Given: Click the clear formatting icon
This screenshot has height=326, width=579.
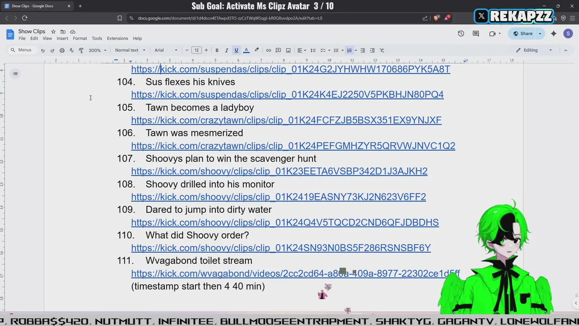Looking at the screenshot, I should (x=382, y=50).
